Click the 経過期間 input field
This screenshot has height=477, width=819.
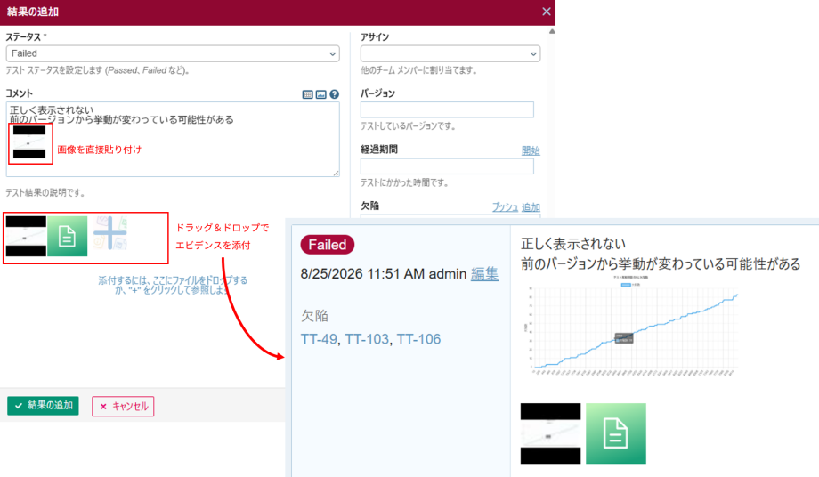(447, 166)
